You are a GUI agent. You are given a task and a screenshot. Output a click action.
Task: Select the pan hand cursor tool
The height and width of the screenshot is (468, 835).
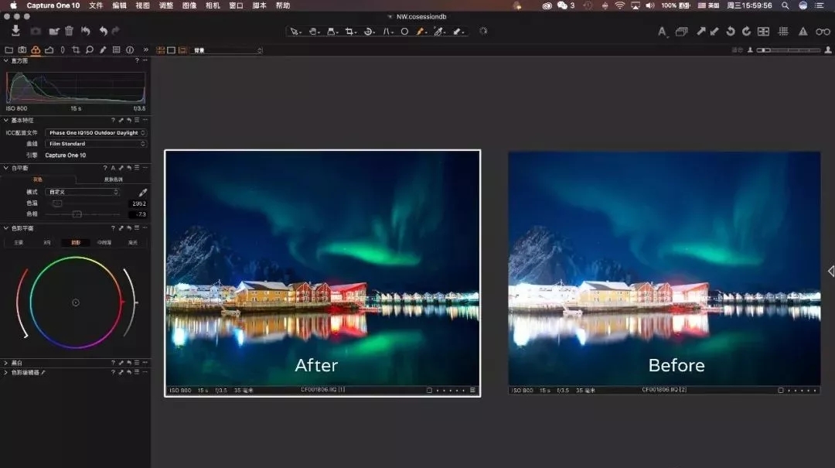click(x=313, y=32)
